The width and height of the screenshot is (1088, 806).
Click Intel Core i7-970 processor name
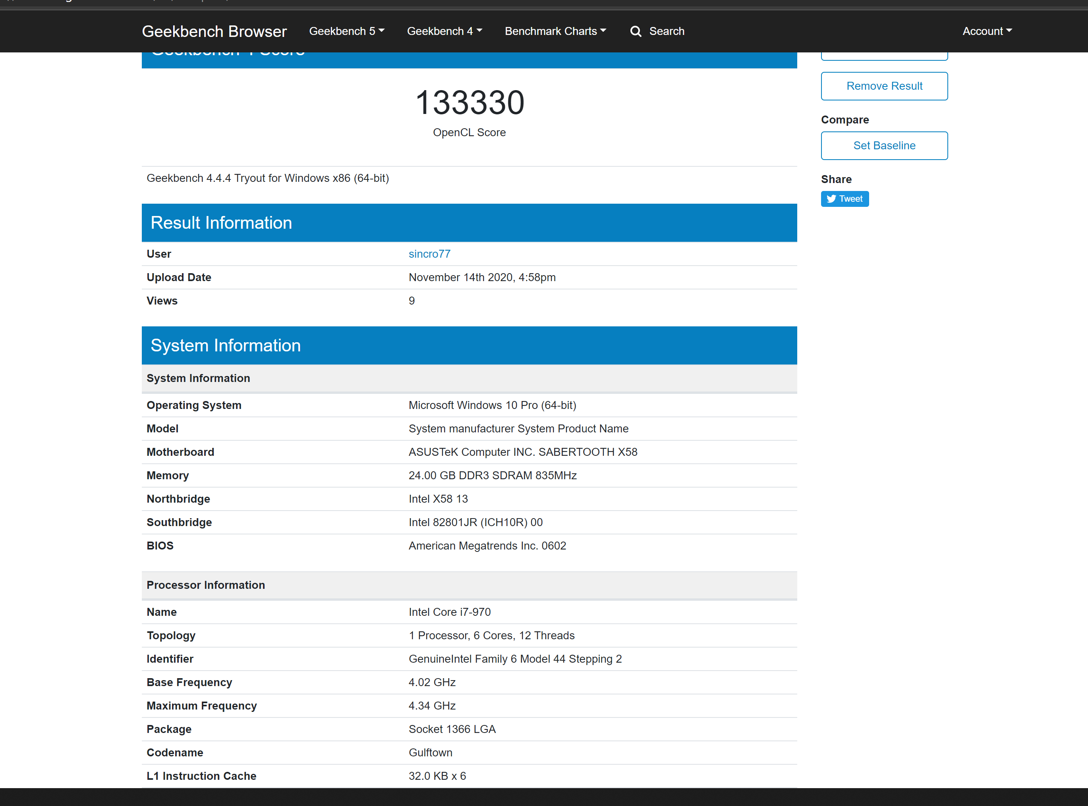click(x=450, y=612)
